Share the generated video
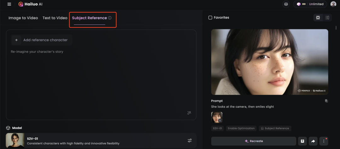 coord(313,141)
